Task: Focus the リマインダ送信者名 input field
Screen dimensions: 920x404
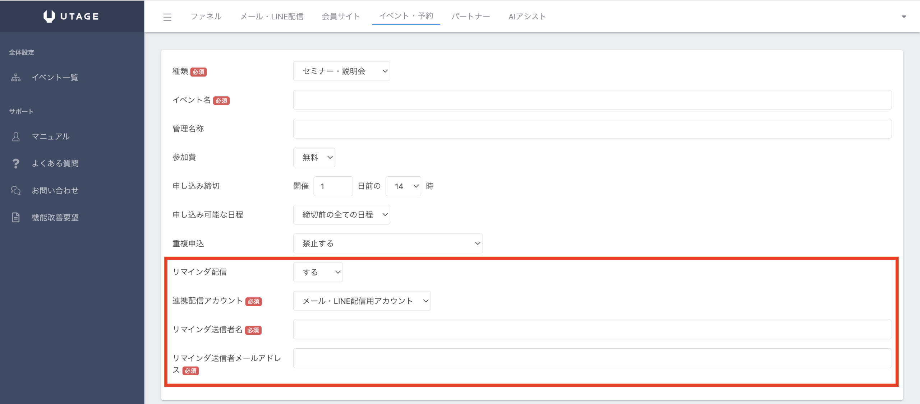Action: point(592,329)
